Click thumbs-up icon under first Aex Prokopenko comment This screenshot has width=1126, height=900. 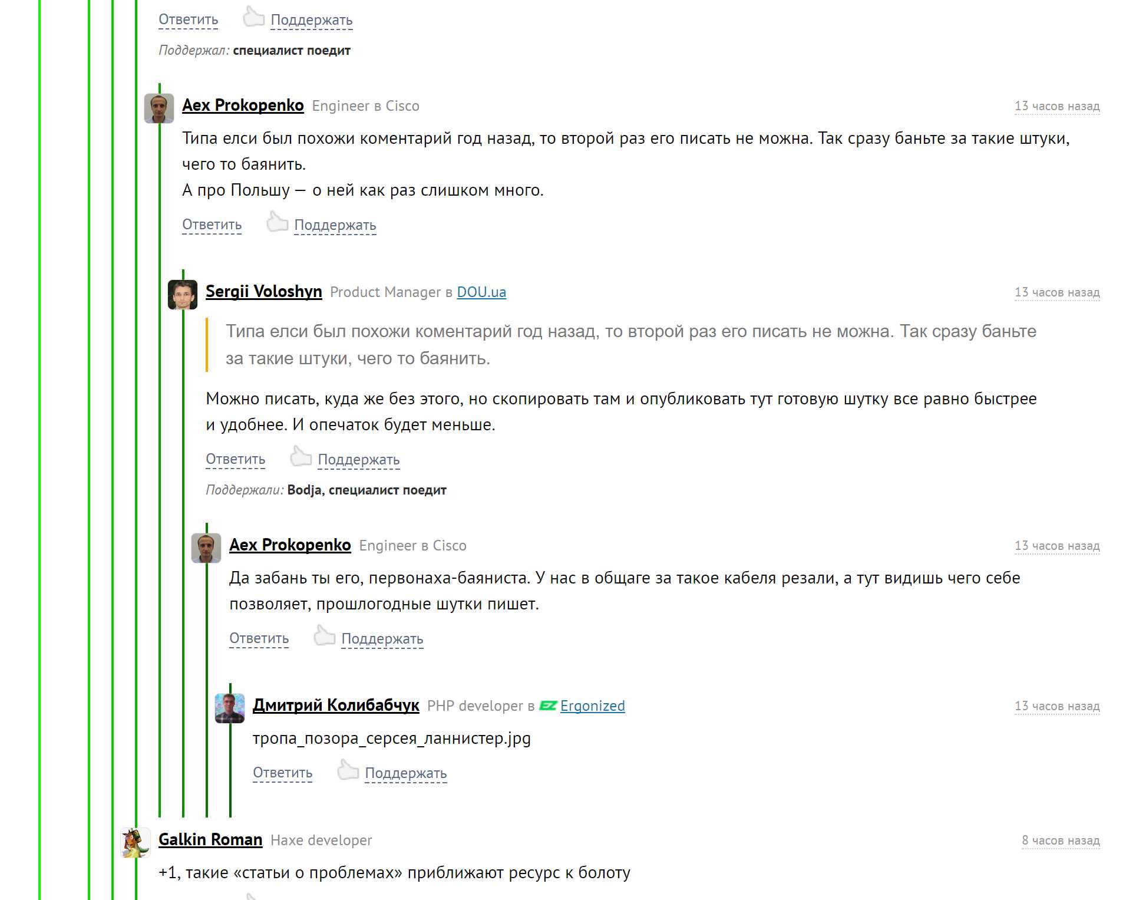click(x=277, y=222)
